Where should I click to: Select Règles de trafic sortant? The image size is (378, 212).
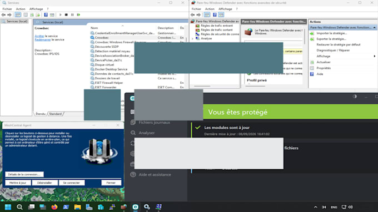pyautogui.click(x=216, y=30)
